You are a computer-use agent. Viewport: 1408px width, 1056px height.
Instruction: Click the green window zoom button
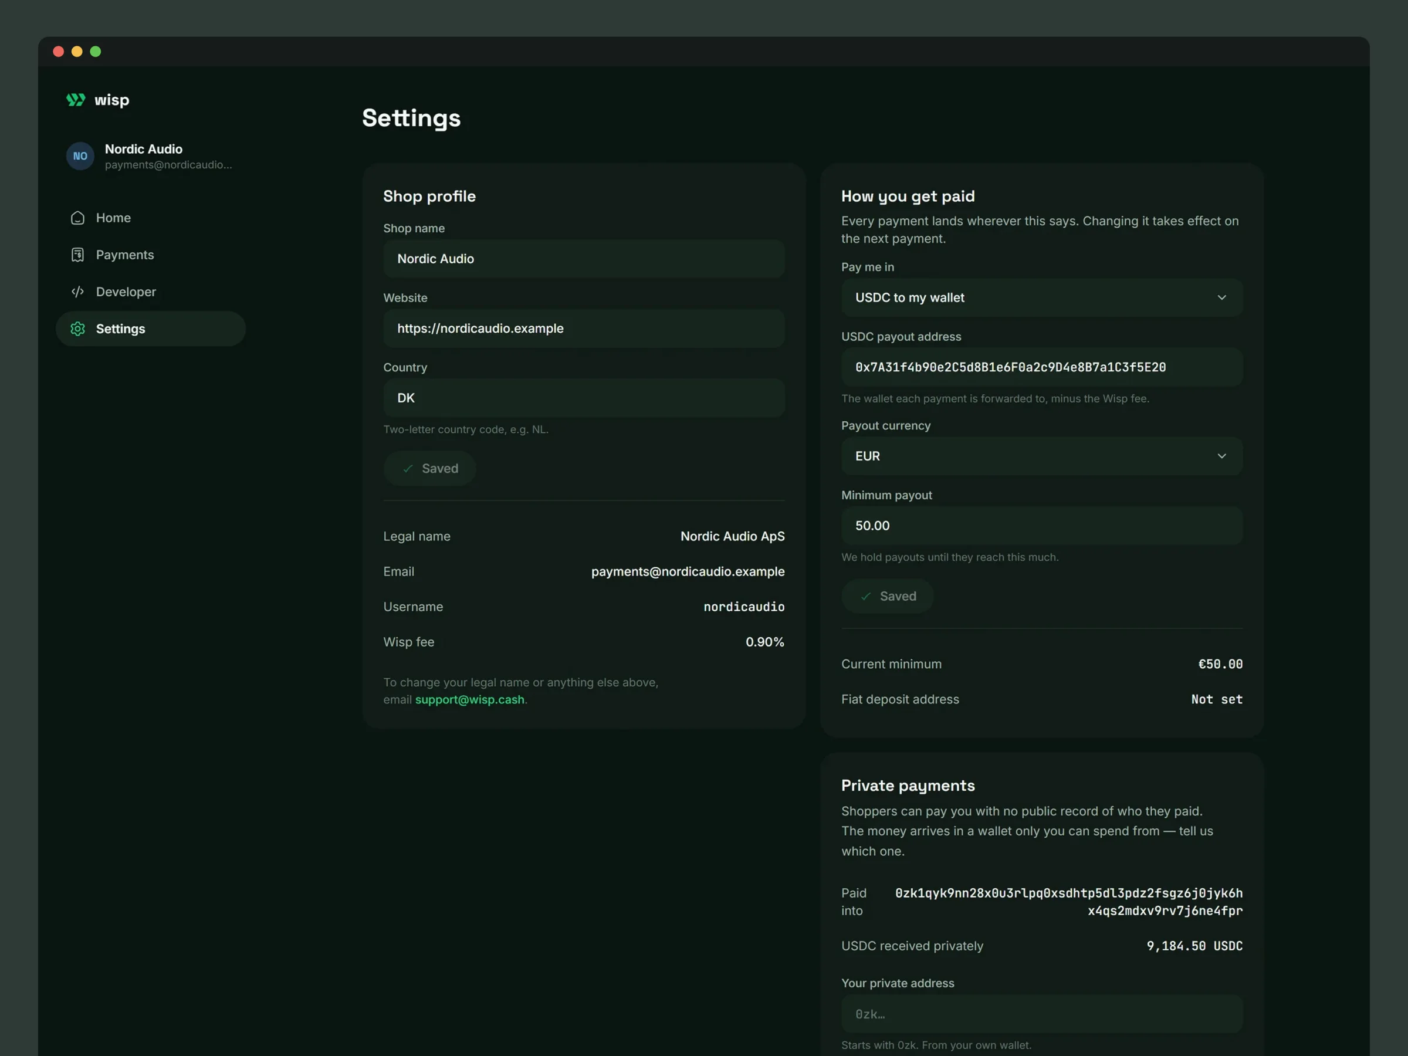click(96, 52)
